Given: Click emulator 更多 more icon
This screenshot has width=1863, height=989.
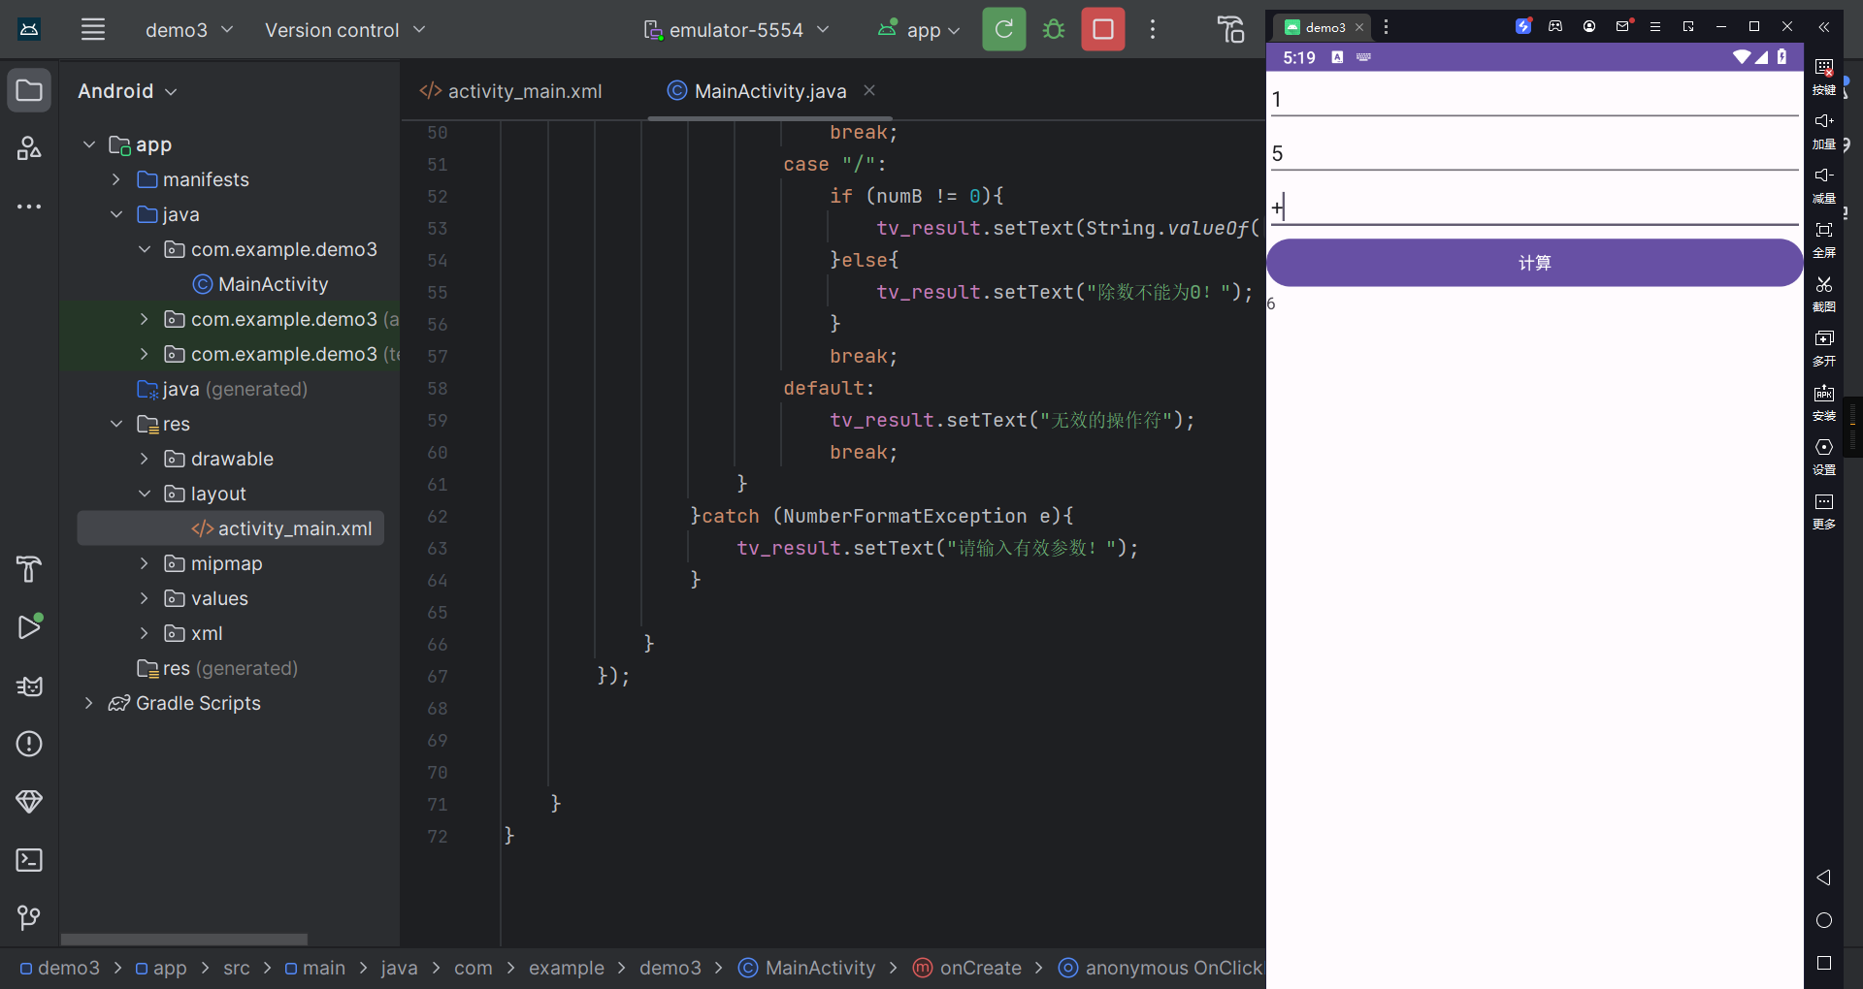Looking at the screenshot, I should click(1824, 511).
